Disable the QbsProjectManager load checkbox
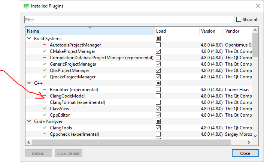 (x=158, y=70)
